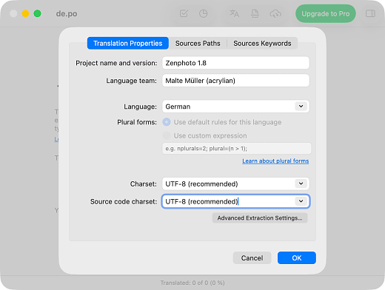Click the Plural forms label
The width and height of the screenshot is (385, 290).
coord(137,122)
